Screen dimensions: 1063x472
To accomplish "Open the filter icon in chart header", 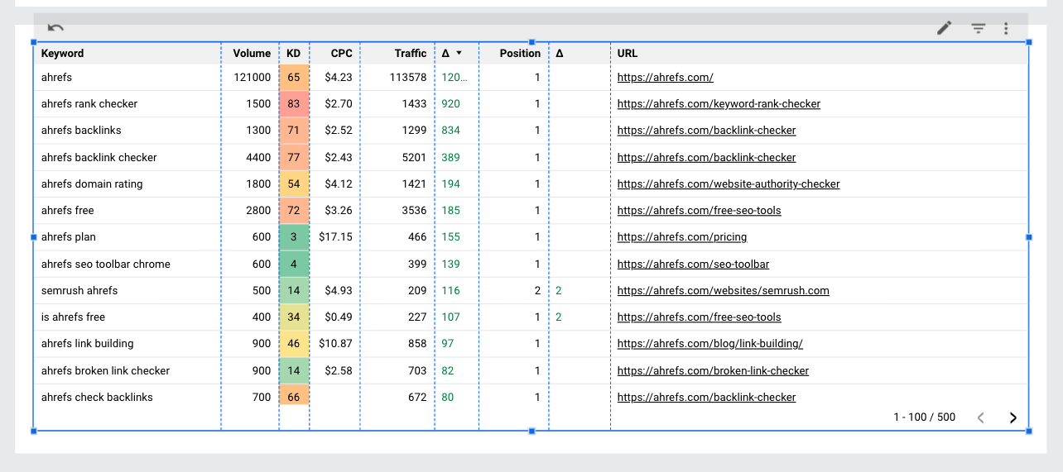I will click(979, 28).
